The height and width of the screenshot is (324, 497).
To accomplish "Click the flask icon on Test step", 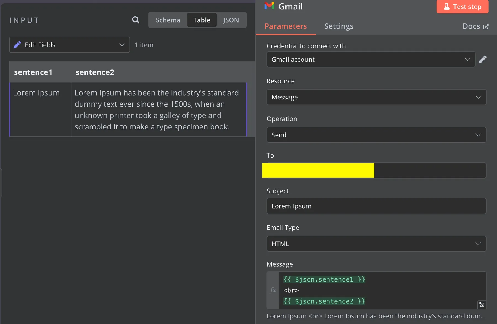I will [446, 7].
